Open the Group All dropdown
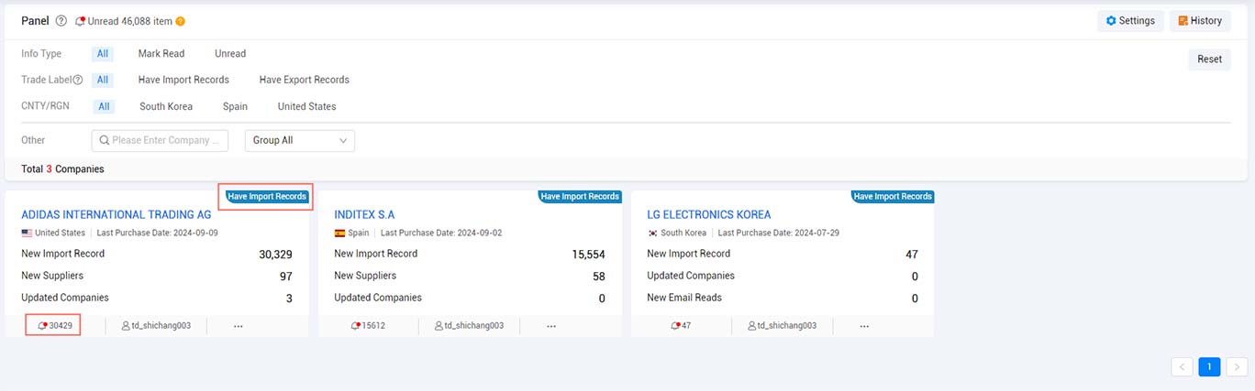Viewport: 1255px width, 391px height. click(x=300, y=141)
